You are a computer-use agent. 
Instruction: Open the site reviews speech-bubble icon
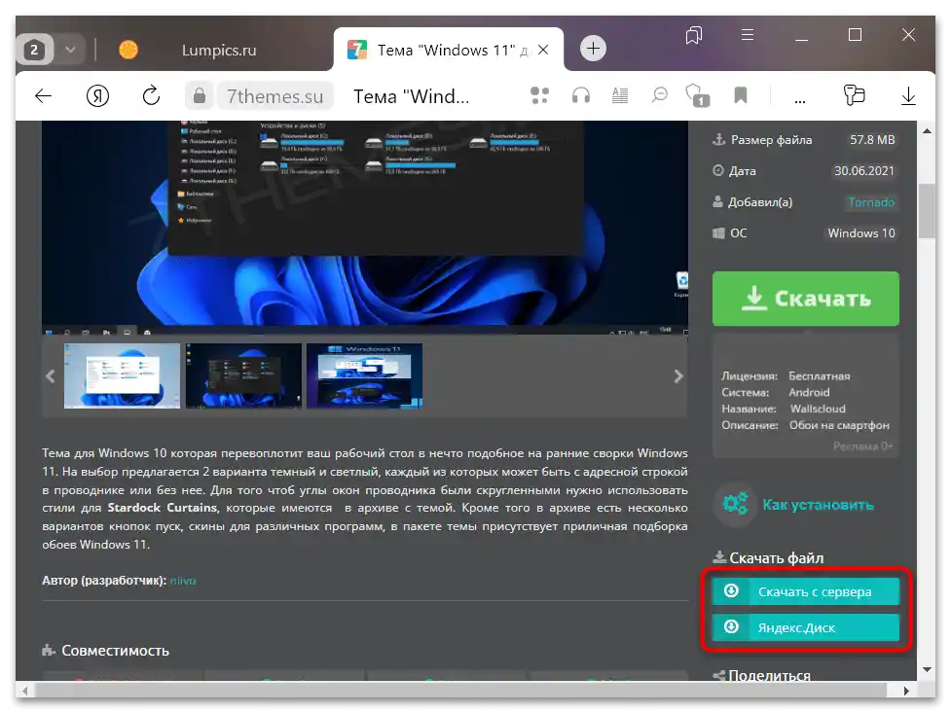pos(659,95)
